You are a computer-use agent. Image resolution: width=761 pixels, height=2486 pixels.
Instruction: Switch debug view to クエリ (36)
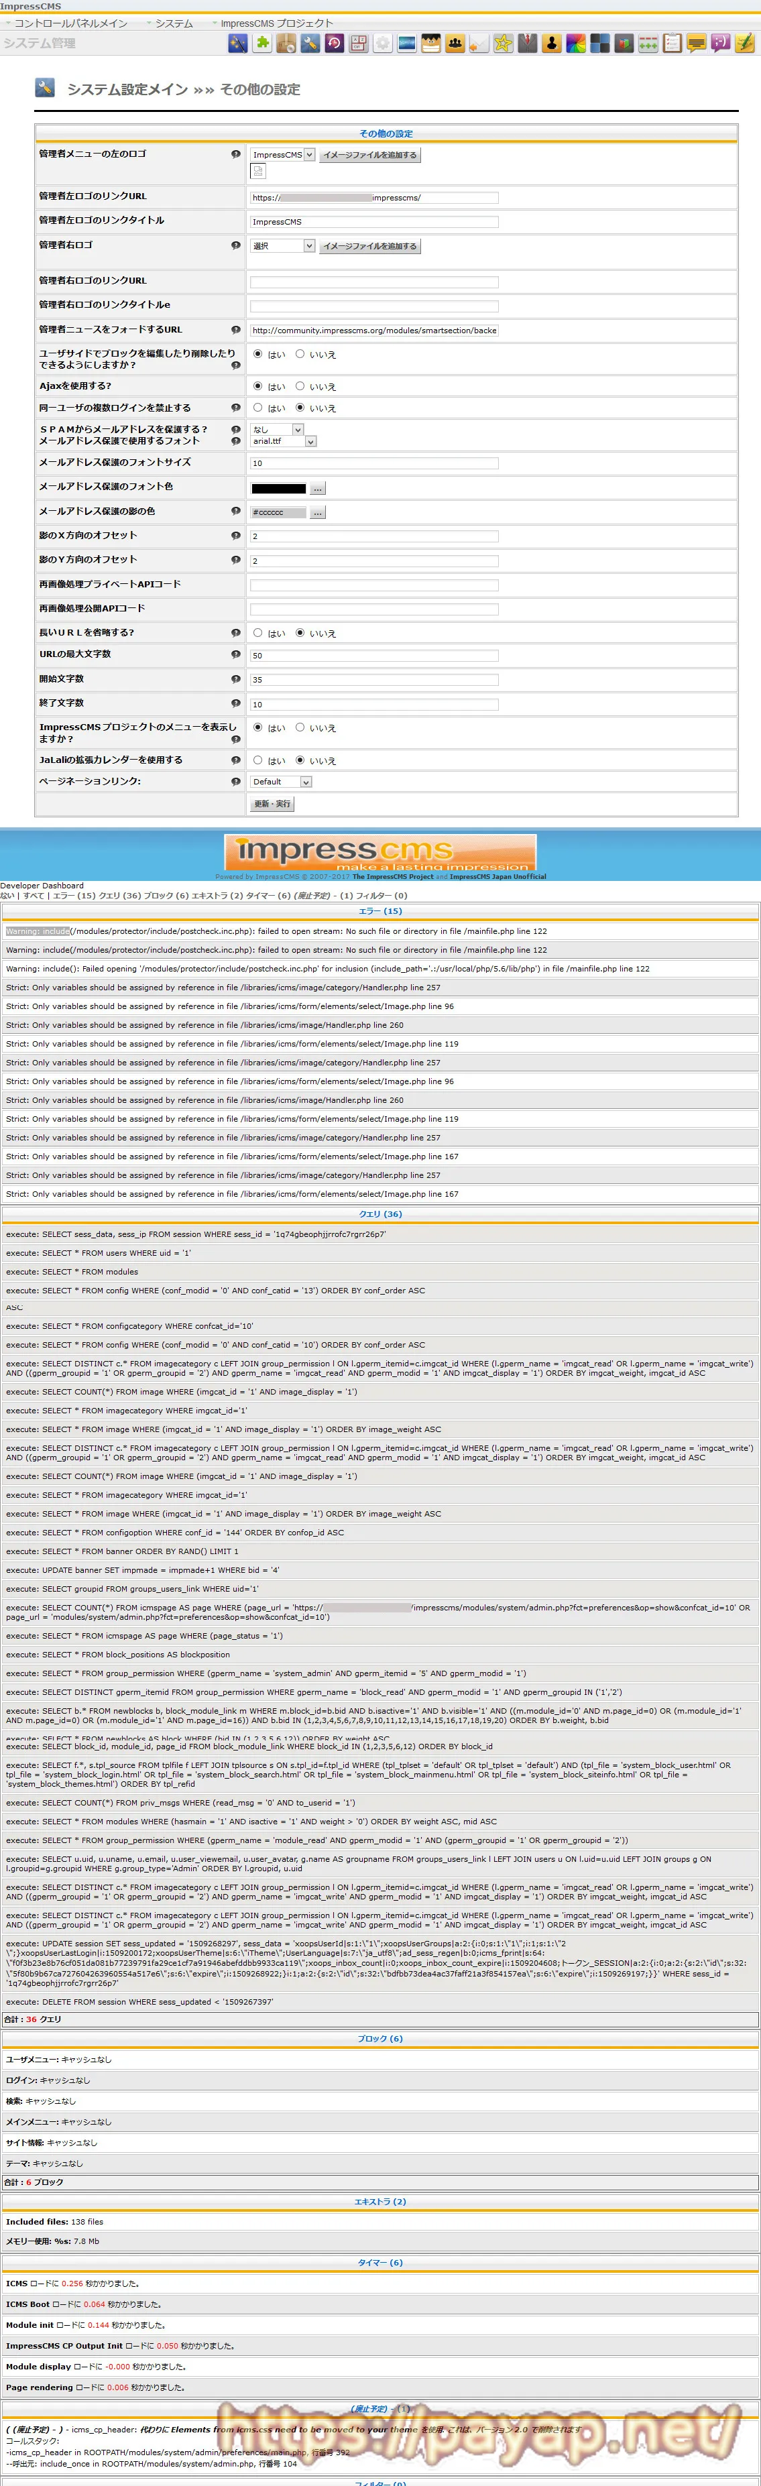point(119,896)
